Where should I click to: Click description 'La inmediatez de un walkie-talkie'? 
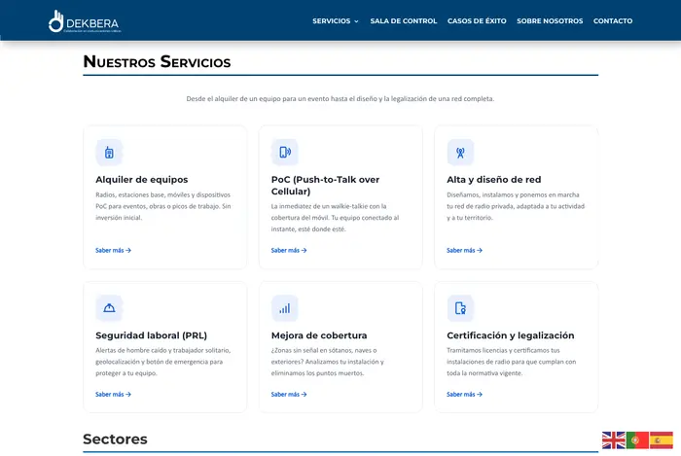tap(335, 218)
